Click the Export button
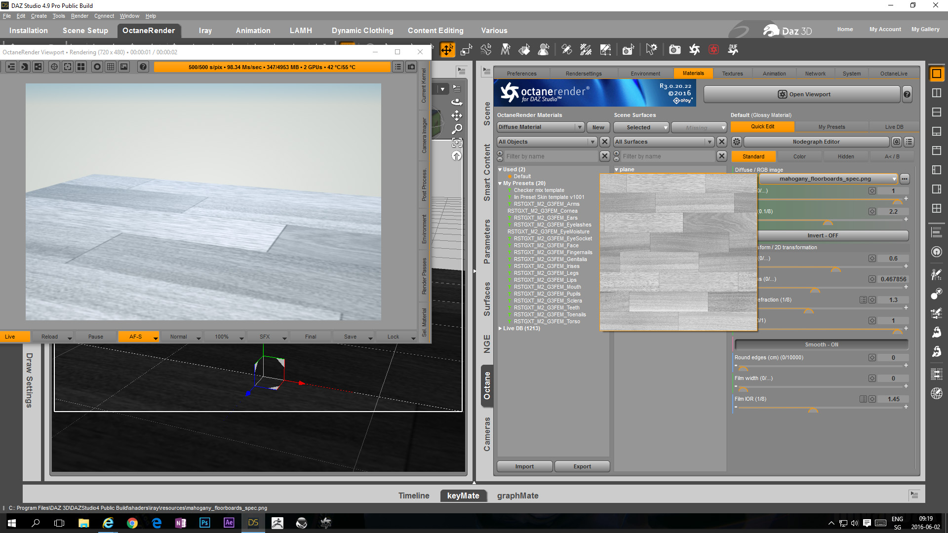Viewport: 948px width, 533px height. [582, 466]
